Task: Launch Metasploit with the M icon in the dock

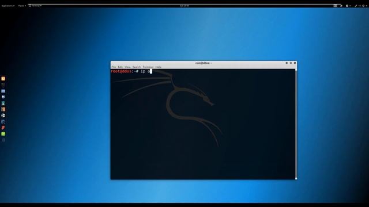Action: click(3, 97)
